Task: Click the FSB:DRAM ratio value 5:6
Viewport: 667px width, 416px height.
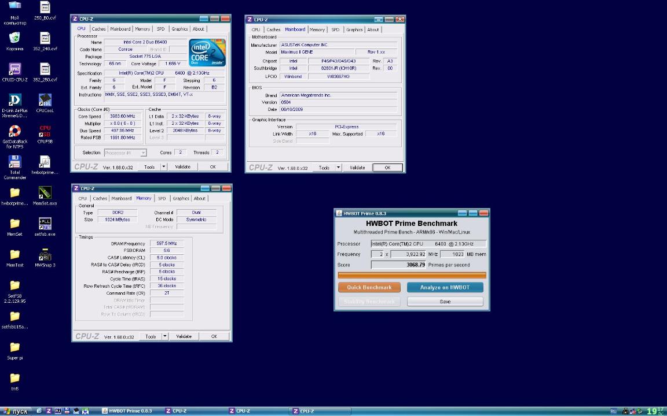Action: pyautogui.click(x=166, y=250)
